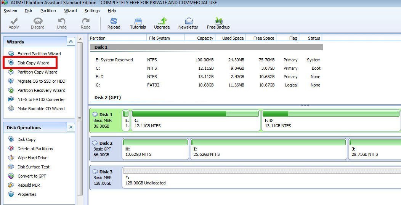
Task: Select the C: partition usage bar
Action: [x=195, y=114]
